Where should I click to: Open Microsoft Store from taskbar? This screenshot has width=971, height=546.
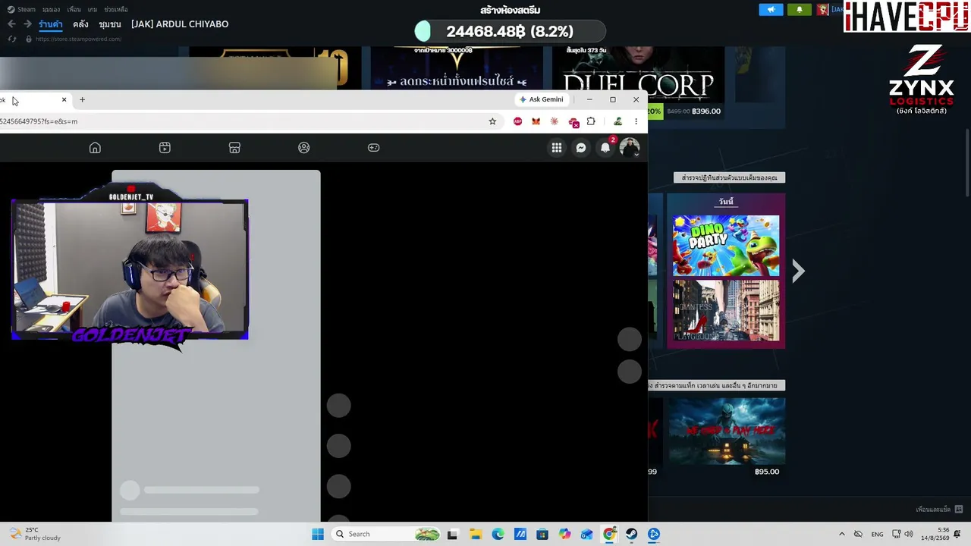542,534
